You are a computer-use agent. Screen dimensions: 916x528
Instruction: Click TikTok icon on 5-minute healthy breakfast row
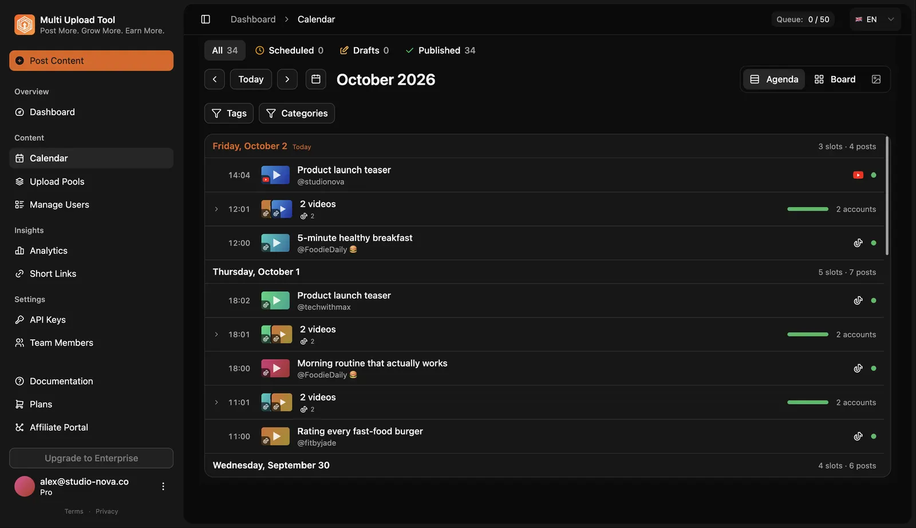coord(858,243)
